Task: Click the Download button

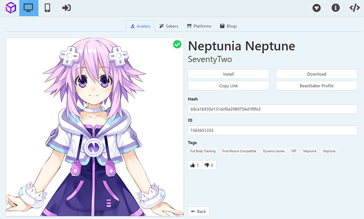Action: point(316,74)
